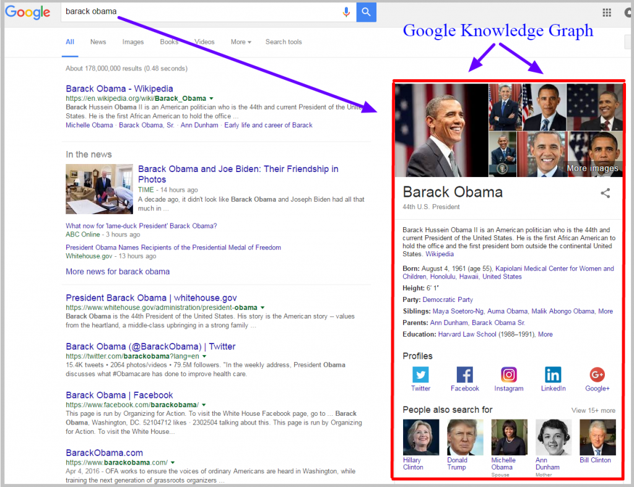The height and width of the screenshot is (487, 634).
Task: Click More in the Siblings row
Action: click(x=606, y=311)
